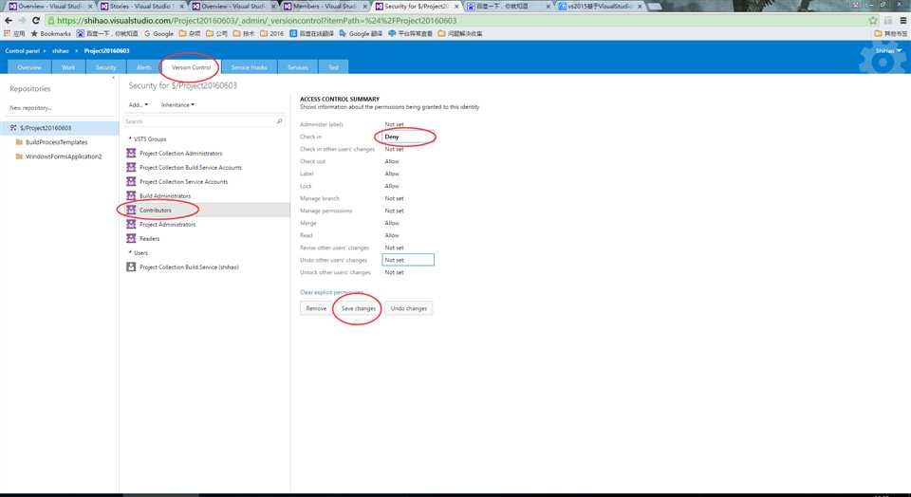911x497 pixels.
Task: Switch to Services navigation tab
Action: (x=297, y=67)
